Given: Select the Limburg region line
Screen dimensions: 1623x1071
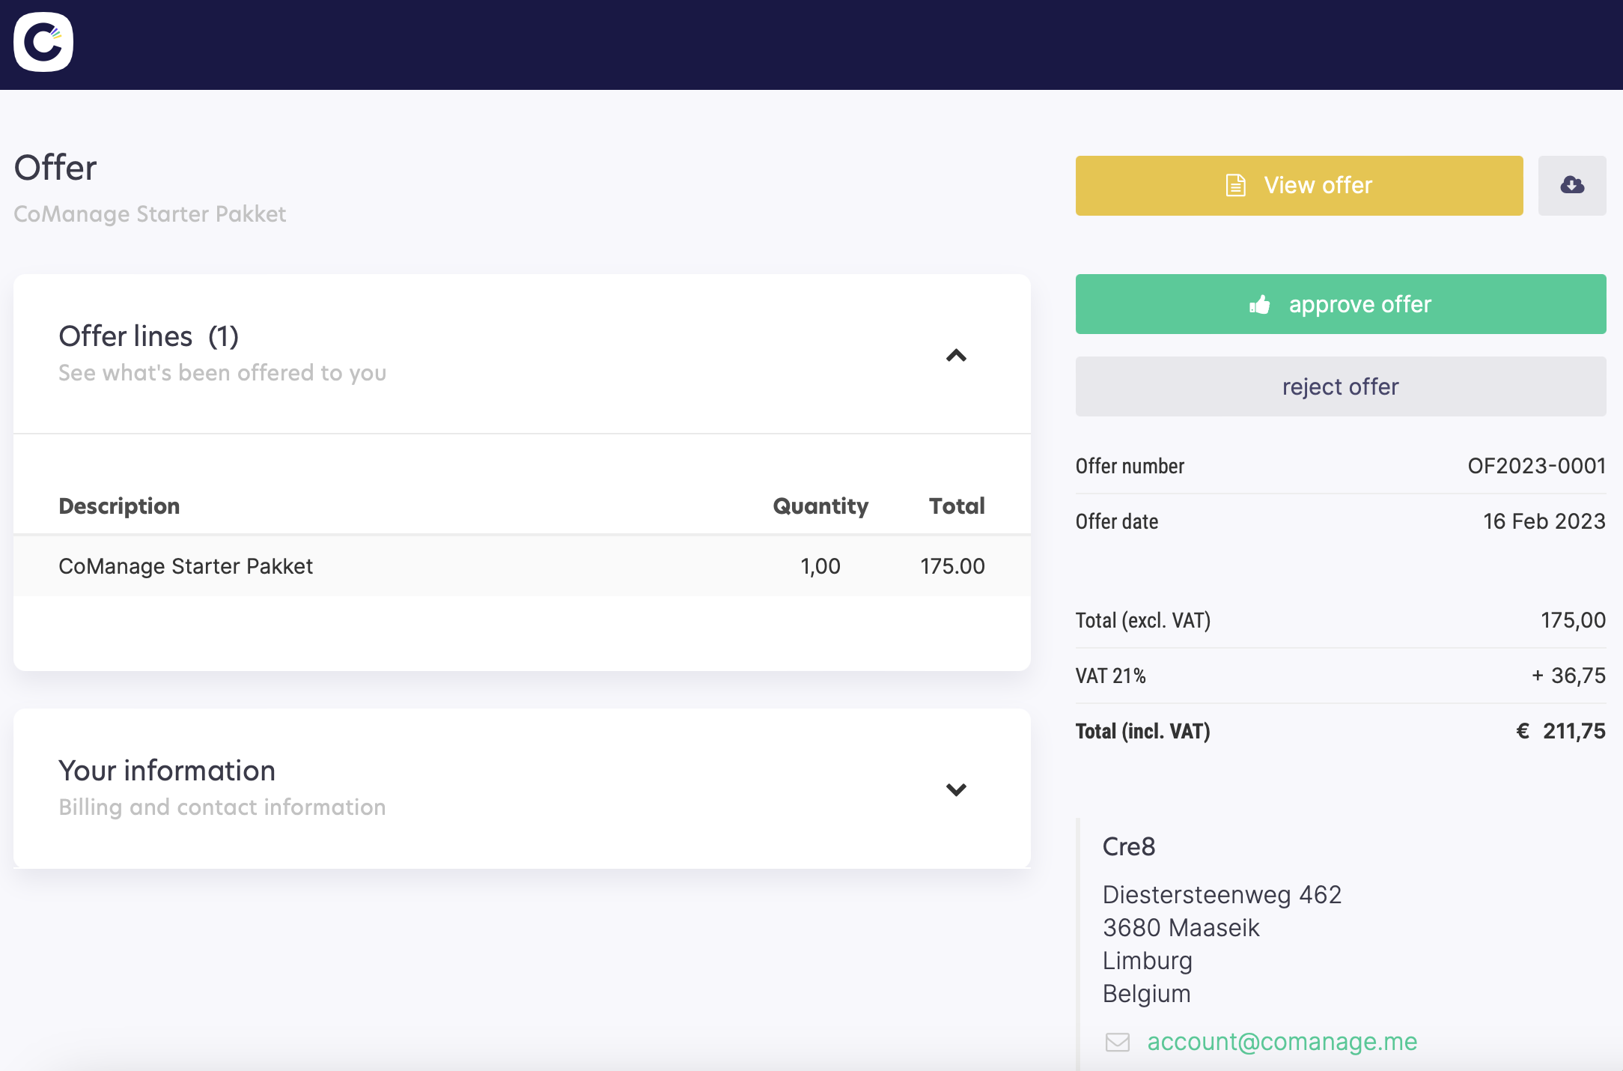Looking at the screenshot, I should pyautogui.click(x=1147, y=961).
